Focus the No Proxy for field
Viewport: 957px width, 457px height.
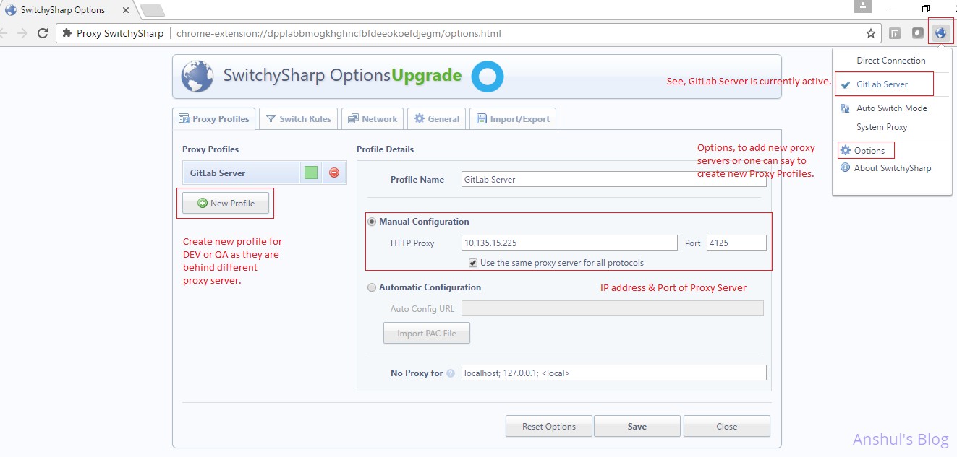[x=613, y=373]
